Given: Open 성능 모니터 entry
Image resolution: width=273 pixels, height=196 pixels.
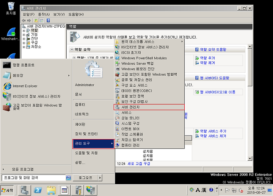Looking at the screenshot, I should (149, 118).
